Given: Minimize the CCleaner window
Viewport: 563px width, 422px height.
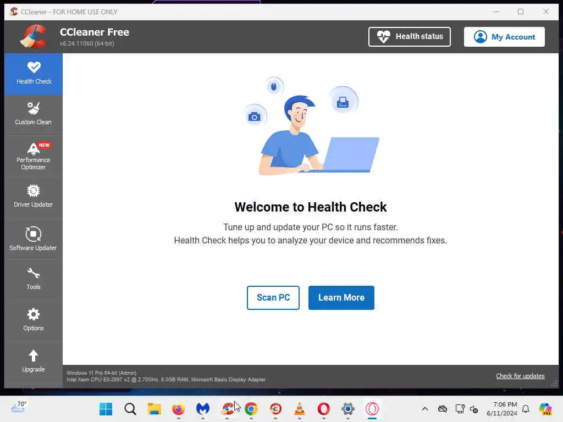Looking at the screenshot, I should point(496,12).
